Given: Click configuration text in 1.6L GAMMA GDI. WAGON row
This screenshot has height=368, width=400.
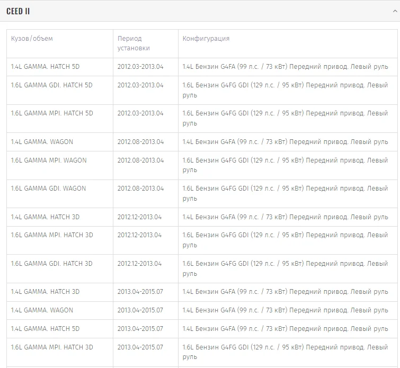Looking at the screenshot, I should 285,193.
